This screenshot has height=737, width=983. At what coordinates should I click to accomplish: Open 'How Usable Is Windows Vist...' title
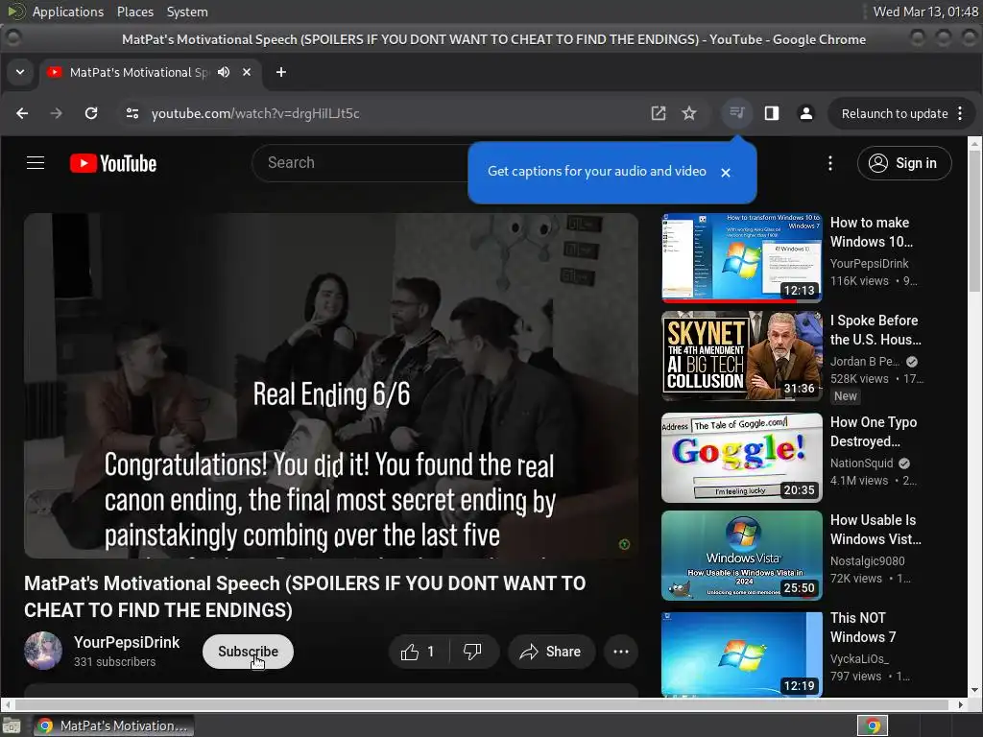click(875, 530)
